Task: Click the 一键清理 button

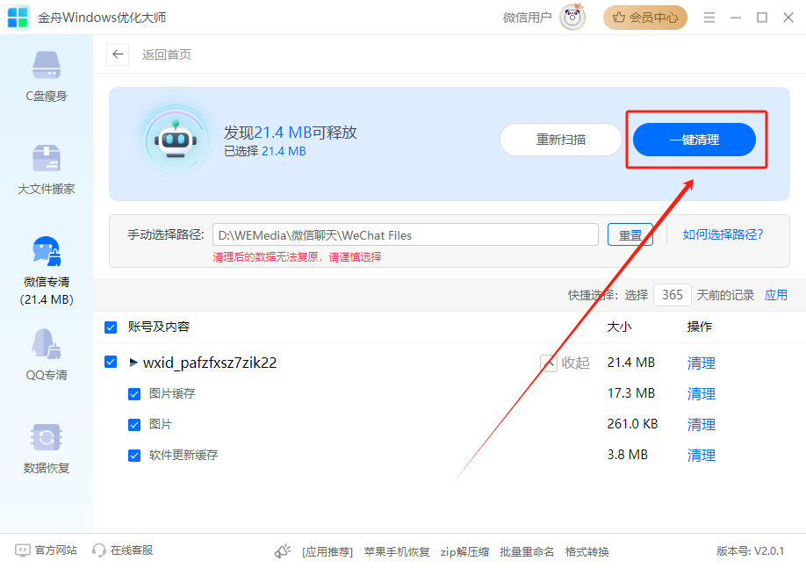Action: (694, 139)
